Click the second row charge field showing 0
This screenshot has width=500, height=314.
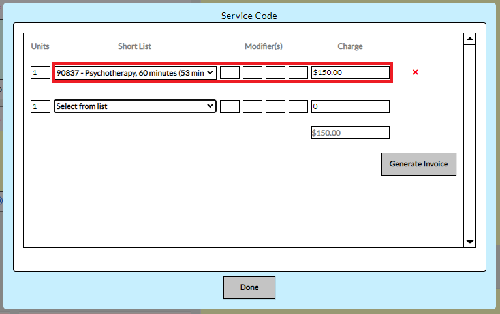tap(351, 106)
